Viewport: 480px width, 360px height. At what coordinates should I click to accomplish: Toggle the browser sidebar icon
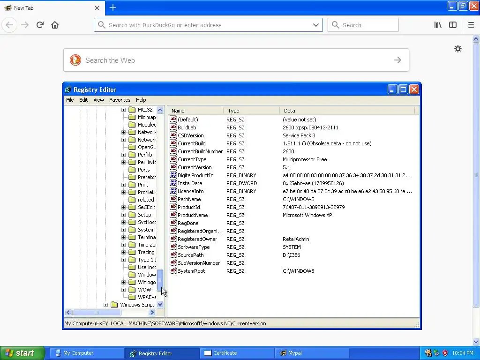453,25
